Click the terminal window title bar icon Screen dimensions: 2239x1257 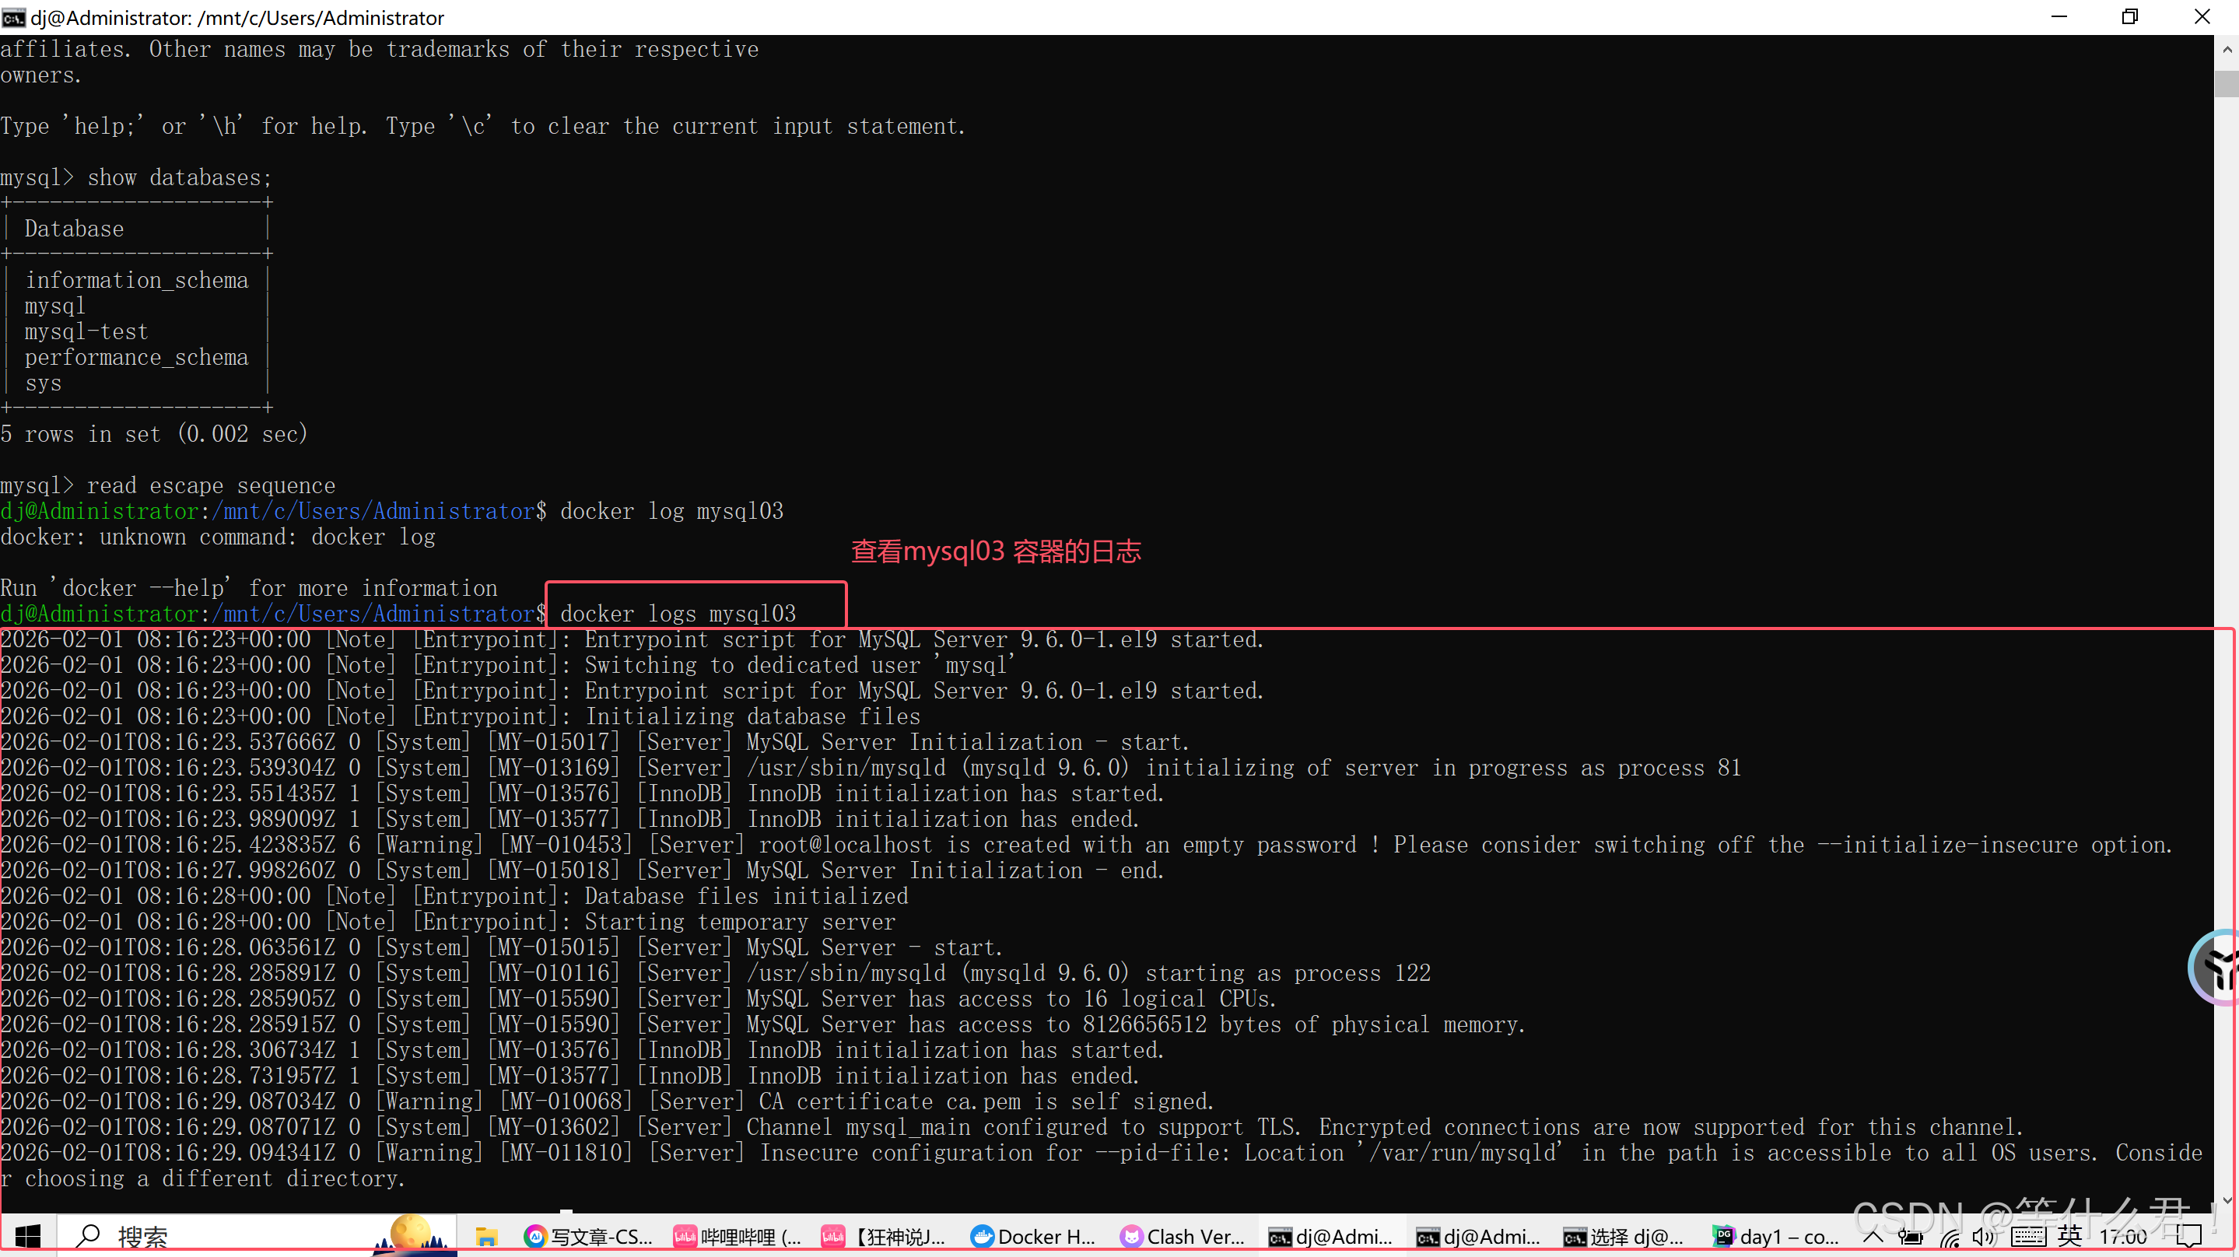(x=14, y=17)
